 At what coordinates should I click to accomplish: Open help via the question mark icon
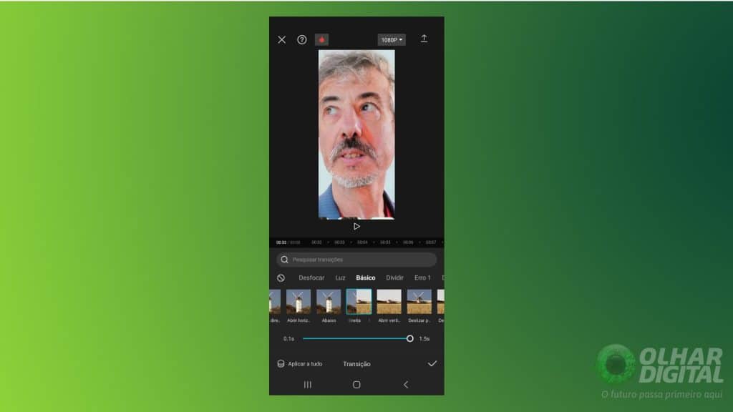point(302,40)
